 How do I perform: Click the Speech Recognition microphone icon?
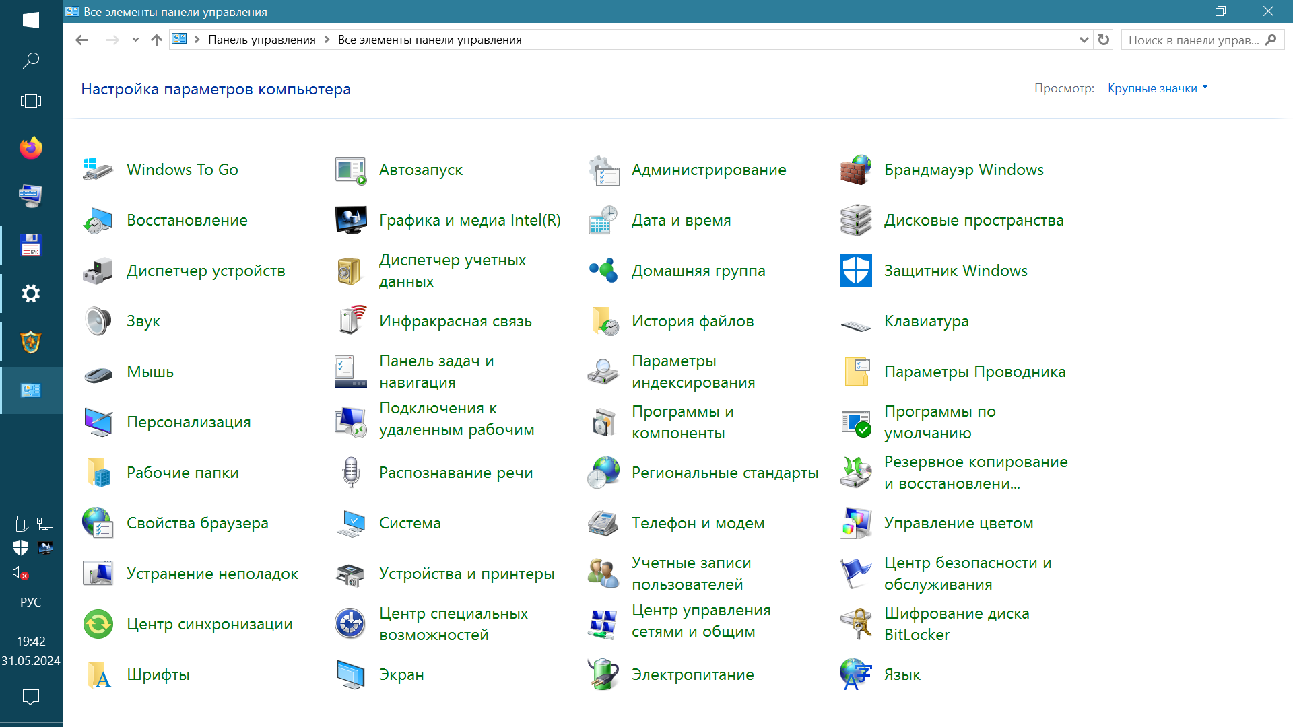click(x=350, y=473)
